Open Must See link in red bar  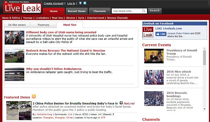[x=57, y=18]
